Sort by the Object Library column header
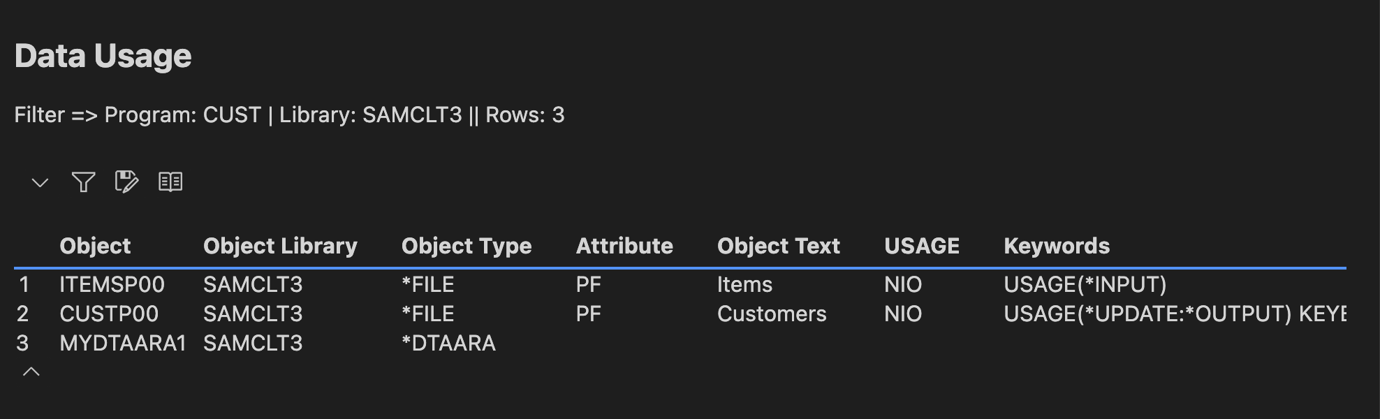This screenshot has width=1380, height=419. [280, 246]
